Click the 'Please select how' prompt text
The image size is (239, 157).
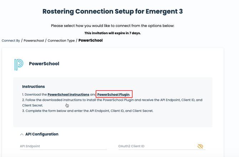pos(112,26)
